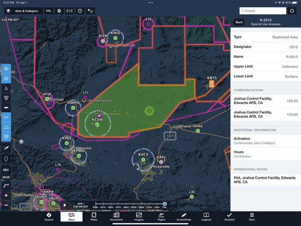The image size is (301, 226).
Task: Select the annotation pen tool
Action: click(x=6, y=147)
